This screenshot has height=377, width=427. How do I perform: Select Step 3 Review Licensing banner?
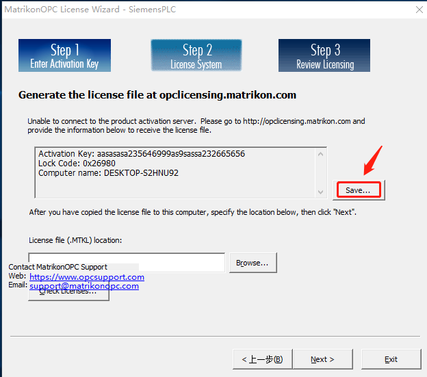click(x=324, y=55)
